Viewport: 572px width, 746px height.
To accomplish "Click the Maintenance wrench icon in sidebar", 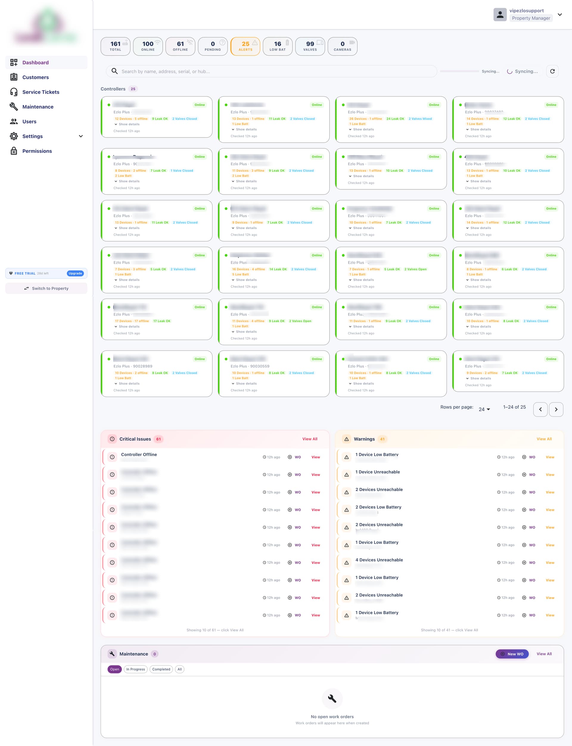I will pos(14,107).
